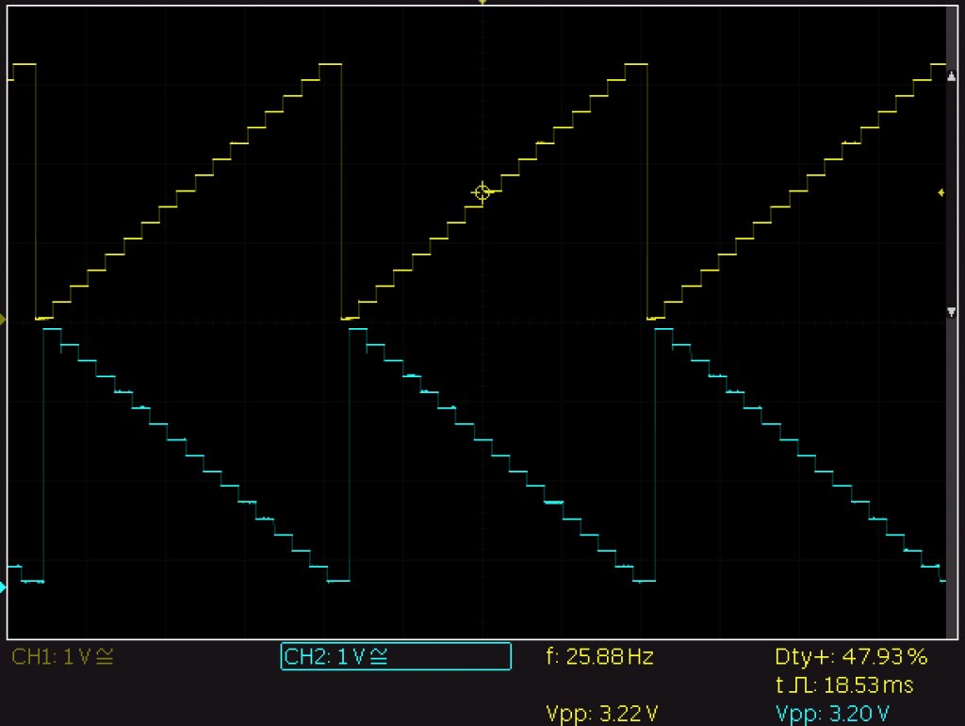Image resolution: width=965 pixels, height=726 pixels.
Task: Click the yellow trigger level marker on right edge
Action: coord(941,192)
